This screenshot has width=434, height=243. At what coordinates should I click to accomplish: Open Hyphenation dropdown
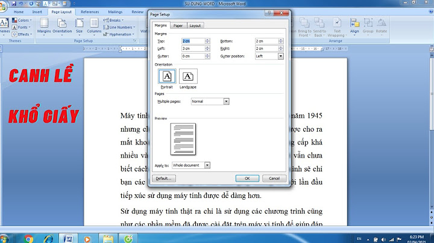point(119,34)
